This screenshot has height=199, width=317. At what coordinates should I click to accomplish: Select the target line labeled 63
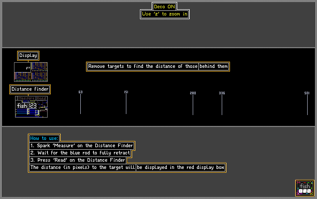[80, 102]
